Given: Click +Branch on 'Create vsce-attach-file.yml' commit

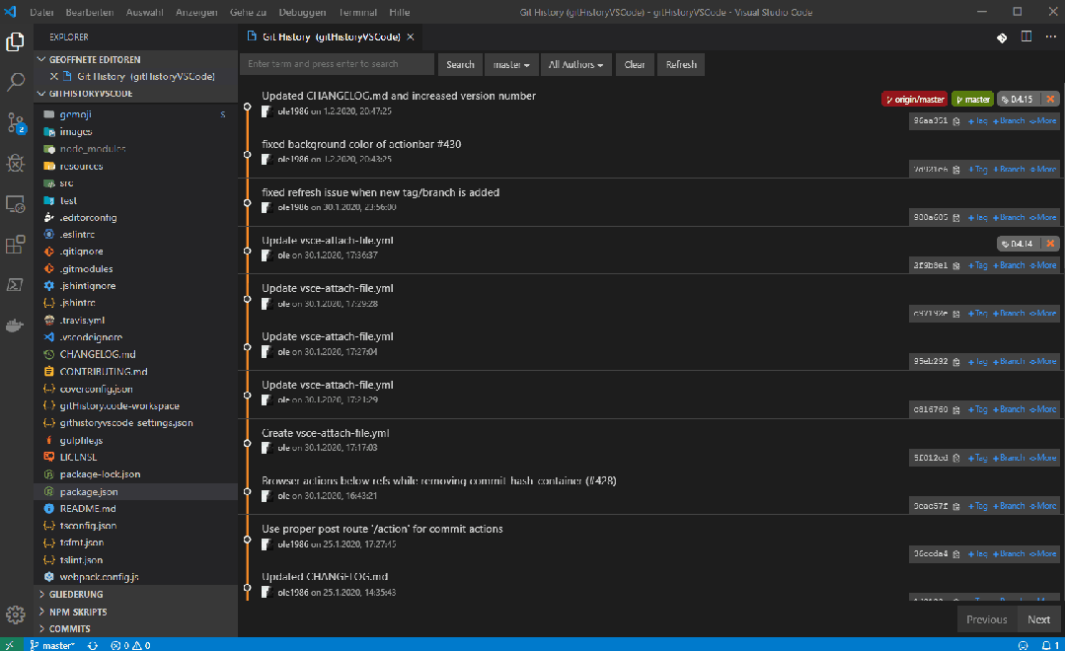Looking at the screenshot, I should pos(1009,458).
